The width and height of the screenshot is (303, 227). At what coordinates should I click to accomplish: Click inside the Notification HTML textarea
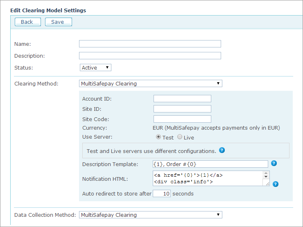pyautogui.click(x=208, y=178)
